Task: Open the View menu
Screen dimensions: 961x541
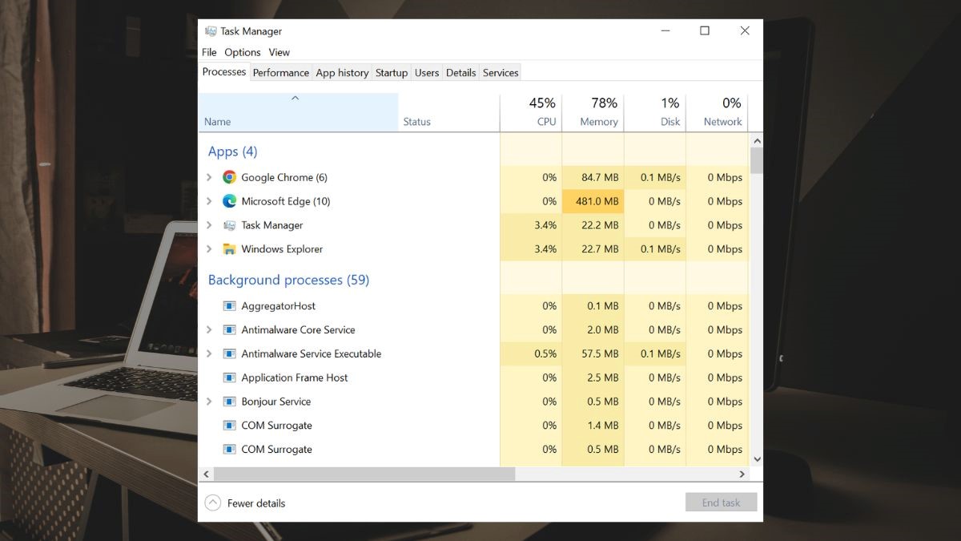Action: click(279, 52)
